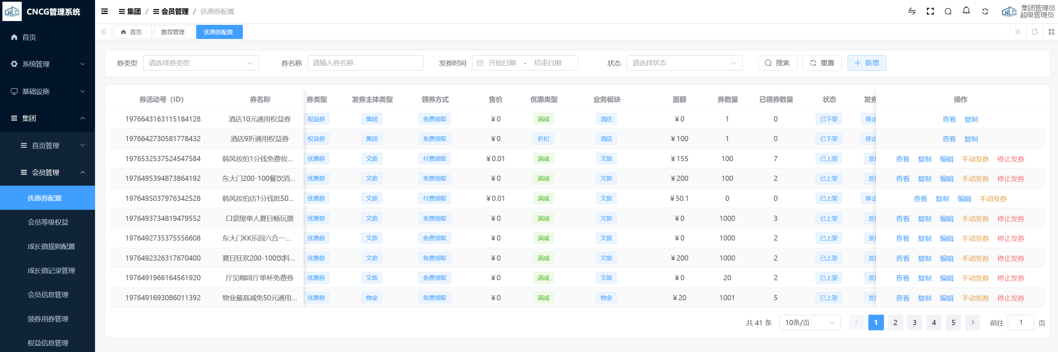
Task: Switch to the 推荐管理 tab
Action: [x=173, y=32]
